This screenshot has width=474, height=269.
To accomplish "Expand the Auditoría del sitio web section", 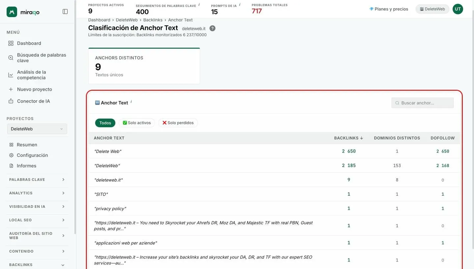I will [37, 235].
